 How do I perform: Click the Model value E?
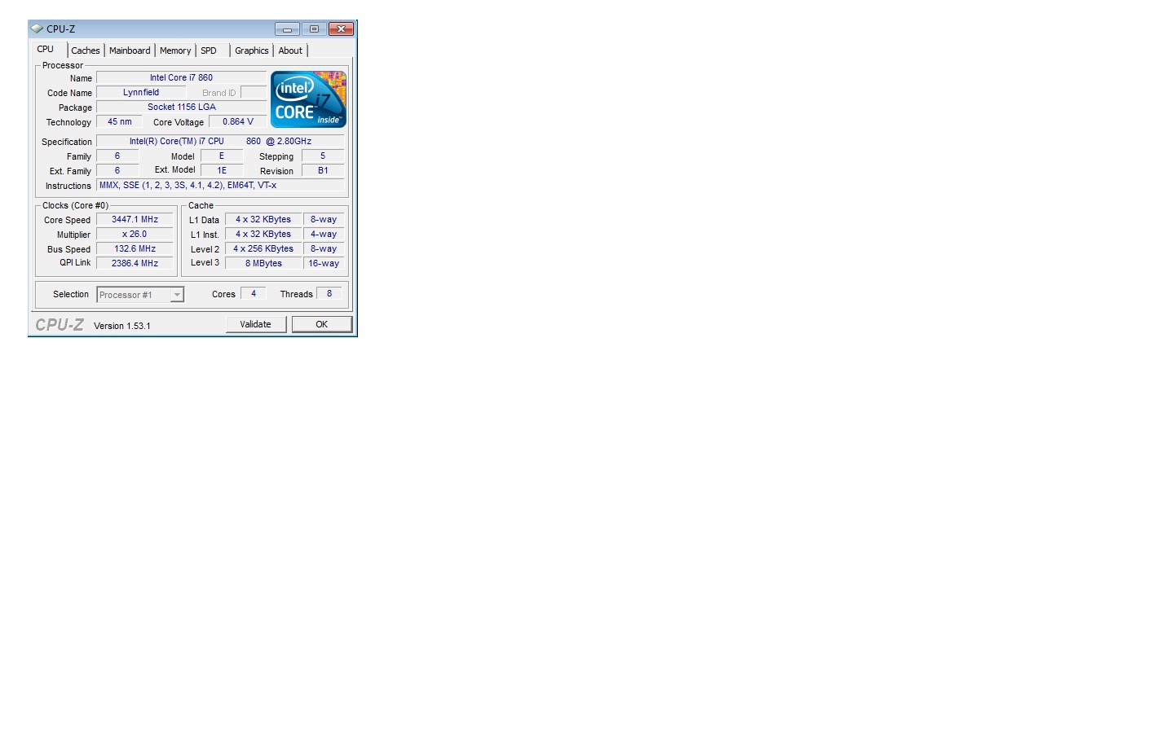click(222, 156)
